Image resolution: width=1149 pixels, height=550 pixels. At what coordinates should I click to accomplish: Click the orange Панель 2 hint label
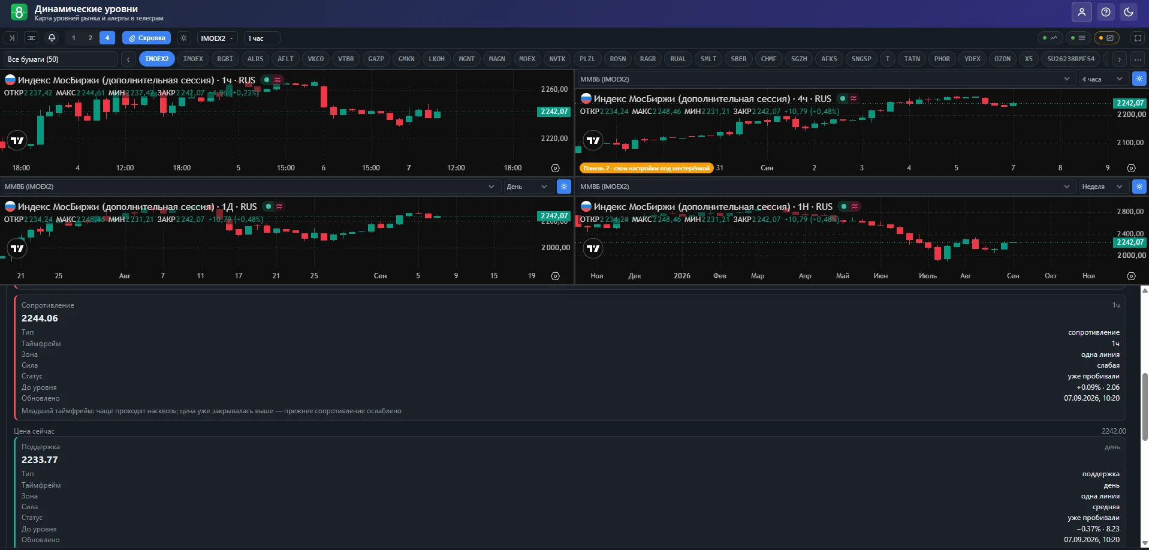(647, 168)
